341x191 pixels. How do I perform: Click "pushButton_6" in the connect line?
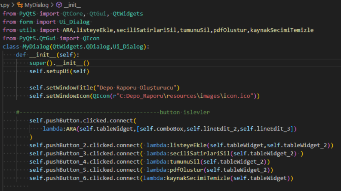[66, 178]
